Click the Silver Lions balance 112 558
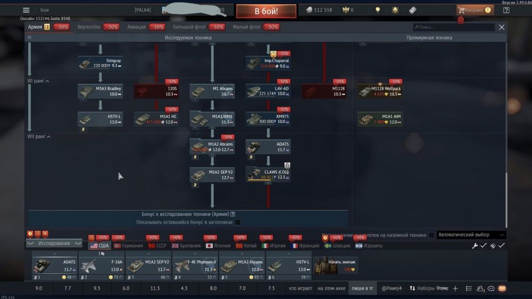Viewport: 532px width, 299px height. click(x=319, y=10)
